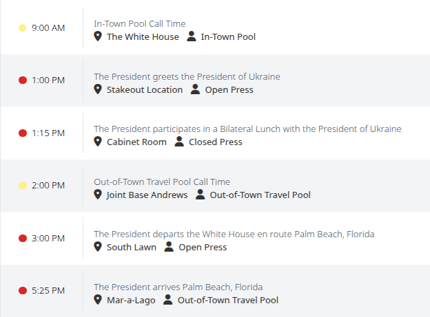Click the location pin icon beside The White House

tap(98, 36)
